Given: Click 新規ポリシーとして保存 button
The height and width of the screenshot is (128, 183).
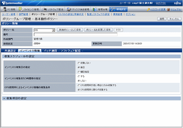Looking at the screenshot, I should pyautogui.click(x=70, y=30).
